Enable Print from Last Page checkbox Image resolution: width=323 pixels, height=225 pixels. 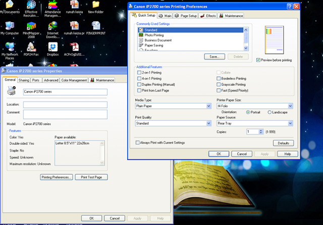pos(139,90)
